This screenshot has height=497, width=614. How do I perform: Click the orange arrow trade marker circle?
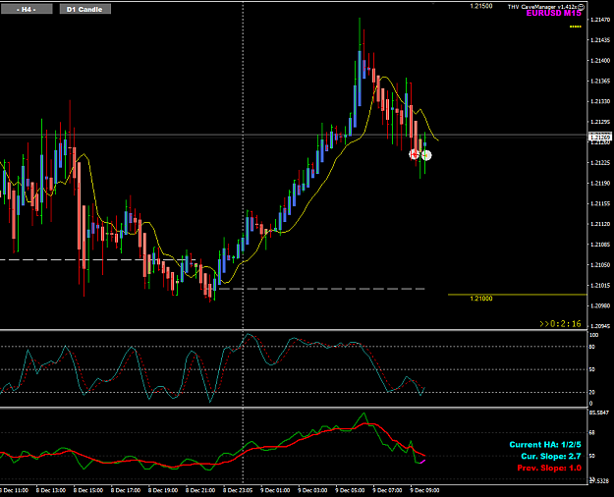[x=426, y=155]
